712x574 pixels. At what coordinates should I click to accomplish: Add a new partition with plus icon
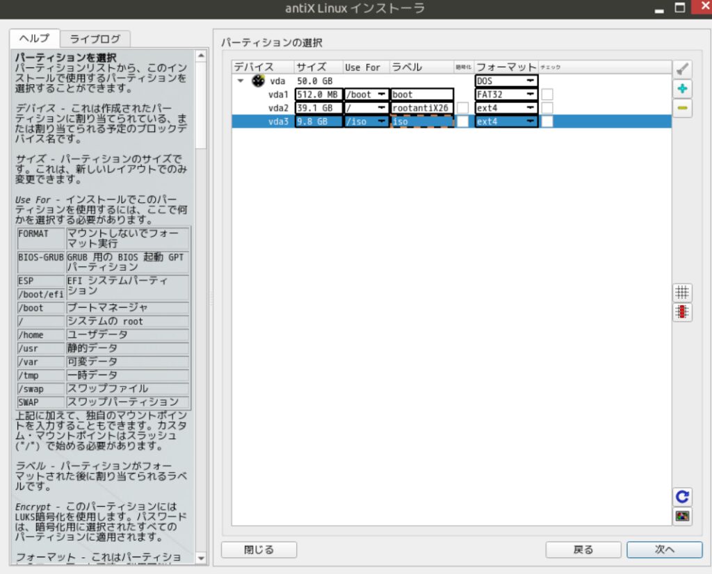click(682, 89)
